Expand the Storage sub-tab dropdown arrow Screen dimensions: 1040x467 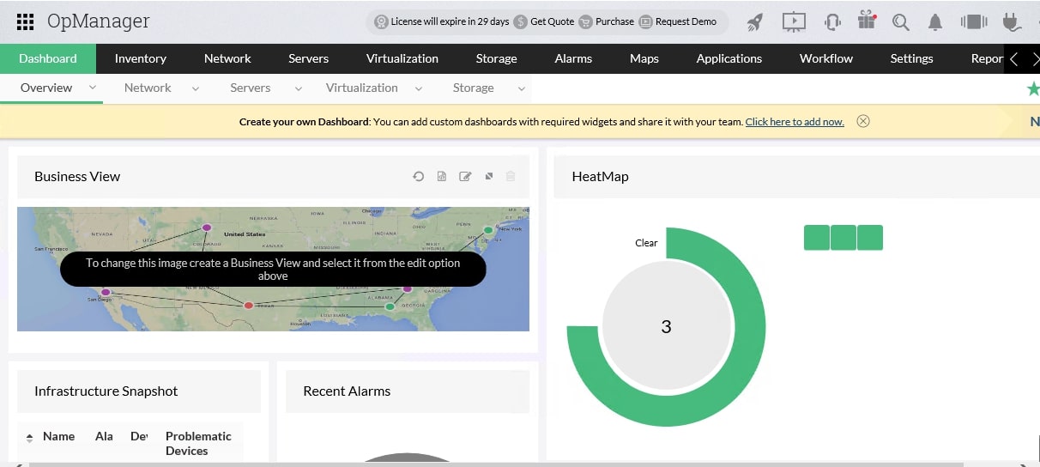point(522,88)
